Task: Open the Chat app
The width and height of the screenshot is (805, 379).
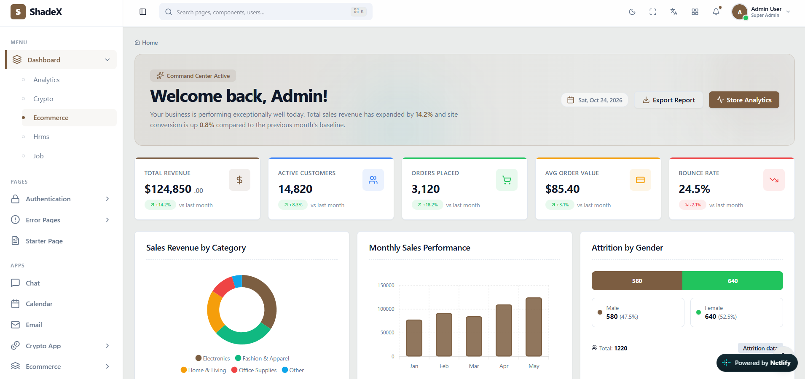Action: coord(32,283)
